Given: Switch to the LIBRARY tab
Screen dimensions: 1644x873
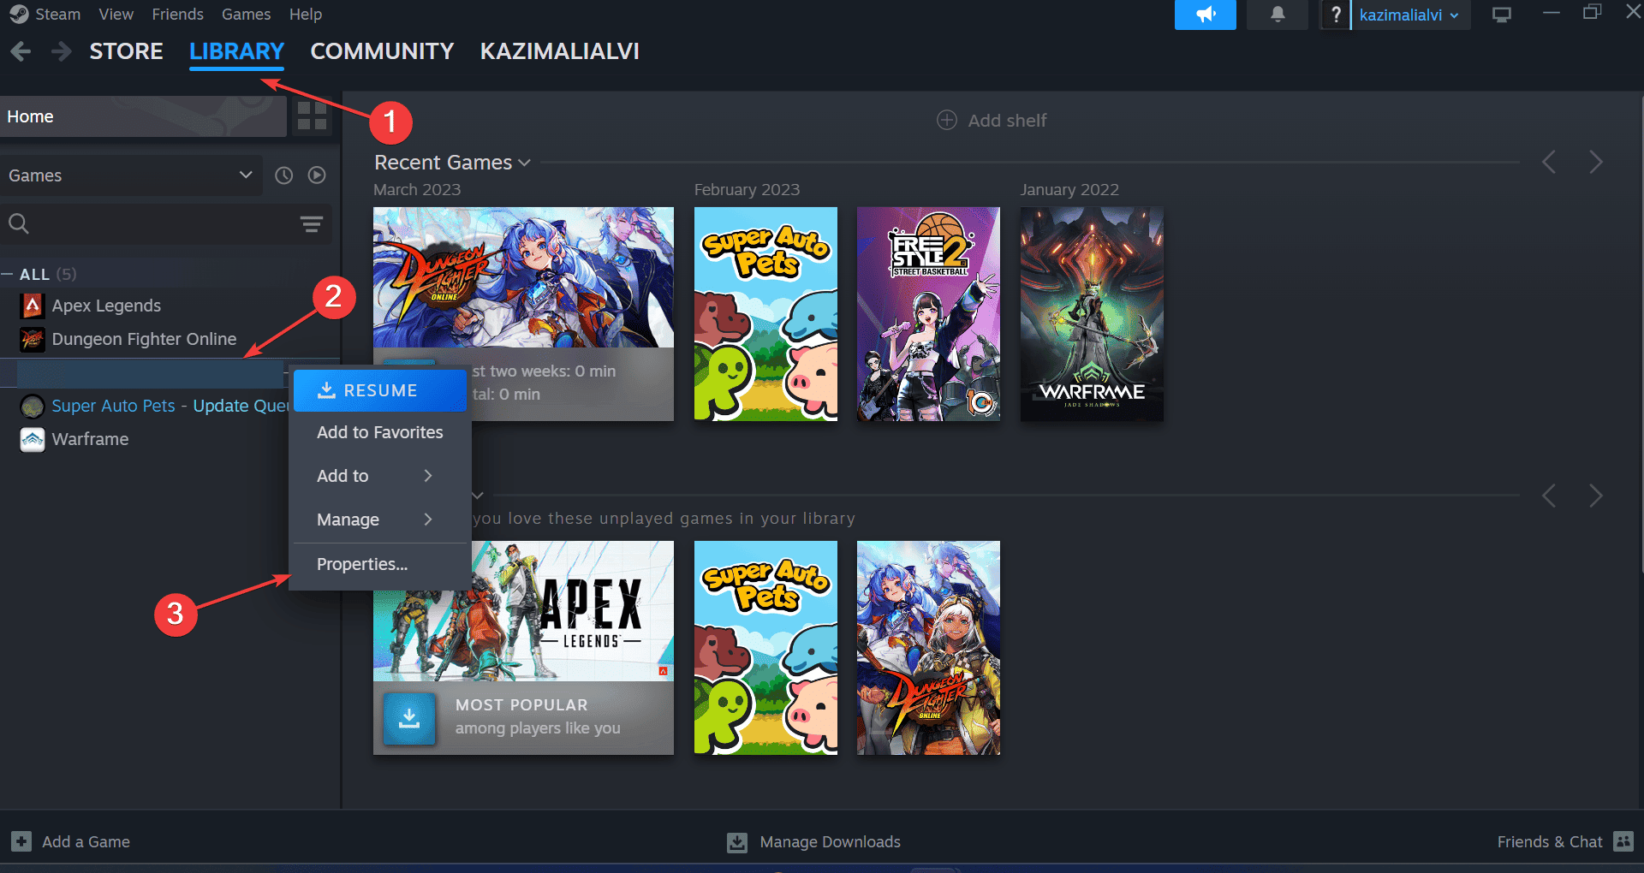Looking at the screenshot, I should tap(236, 51).
